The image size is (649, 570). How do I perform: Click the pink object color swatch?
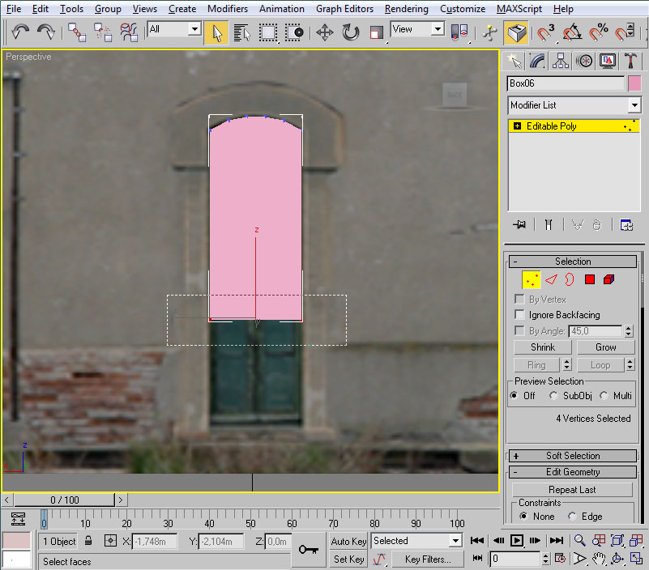pos(634,83)
